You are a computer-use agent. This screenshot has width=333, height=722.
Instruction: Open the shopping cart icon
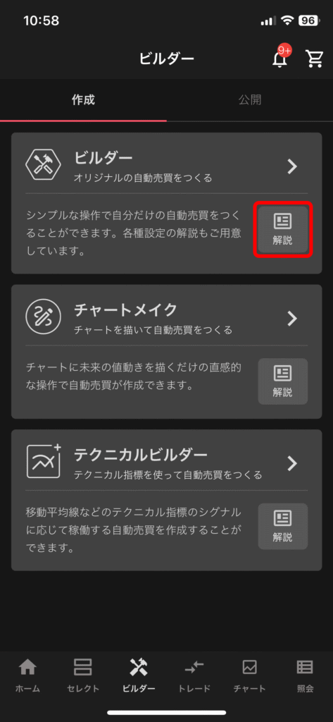click(314, 59)
